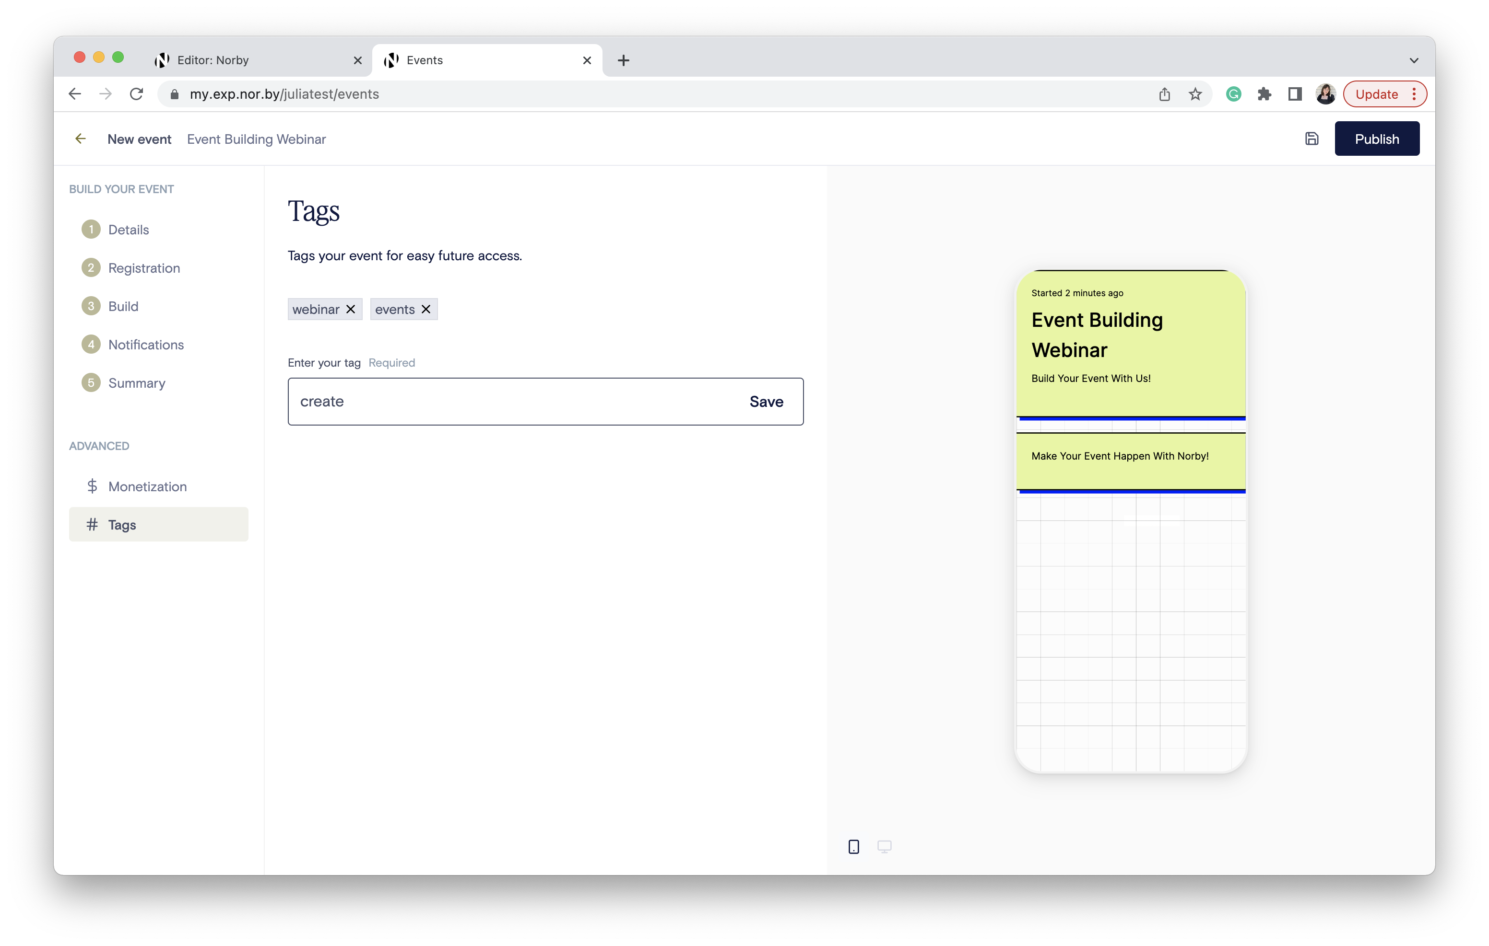This screenshot has width=1489, height=946.
Task: Remove the webinar tag with its X
Action: click(351, 309)
